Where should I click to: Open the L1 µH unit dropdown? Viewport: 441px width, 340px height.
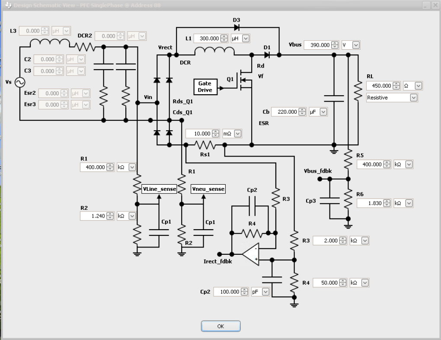click(x=246, y=38)
